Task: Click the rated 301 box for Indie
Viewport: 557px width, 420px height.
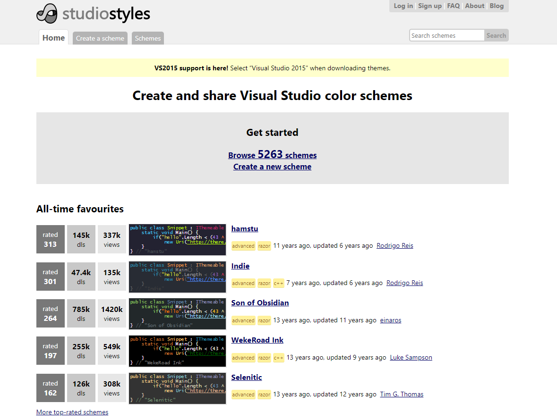Action: click(x=51, y=277)
